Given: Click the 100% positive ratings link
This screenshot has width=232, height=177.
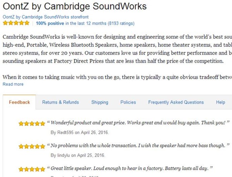Looking at the screenshot, I should coord(50,23).
